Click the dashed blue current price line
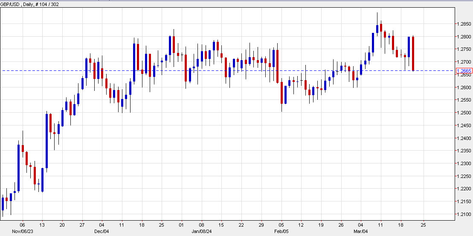The image size is (473, 236). (x=228, y=70)
